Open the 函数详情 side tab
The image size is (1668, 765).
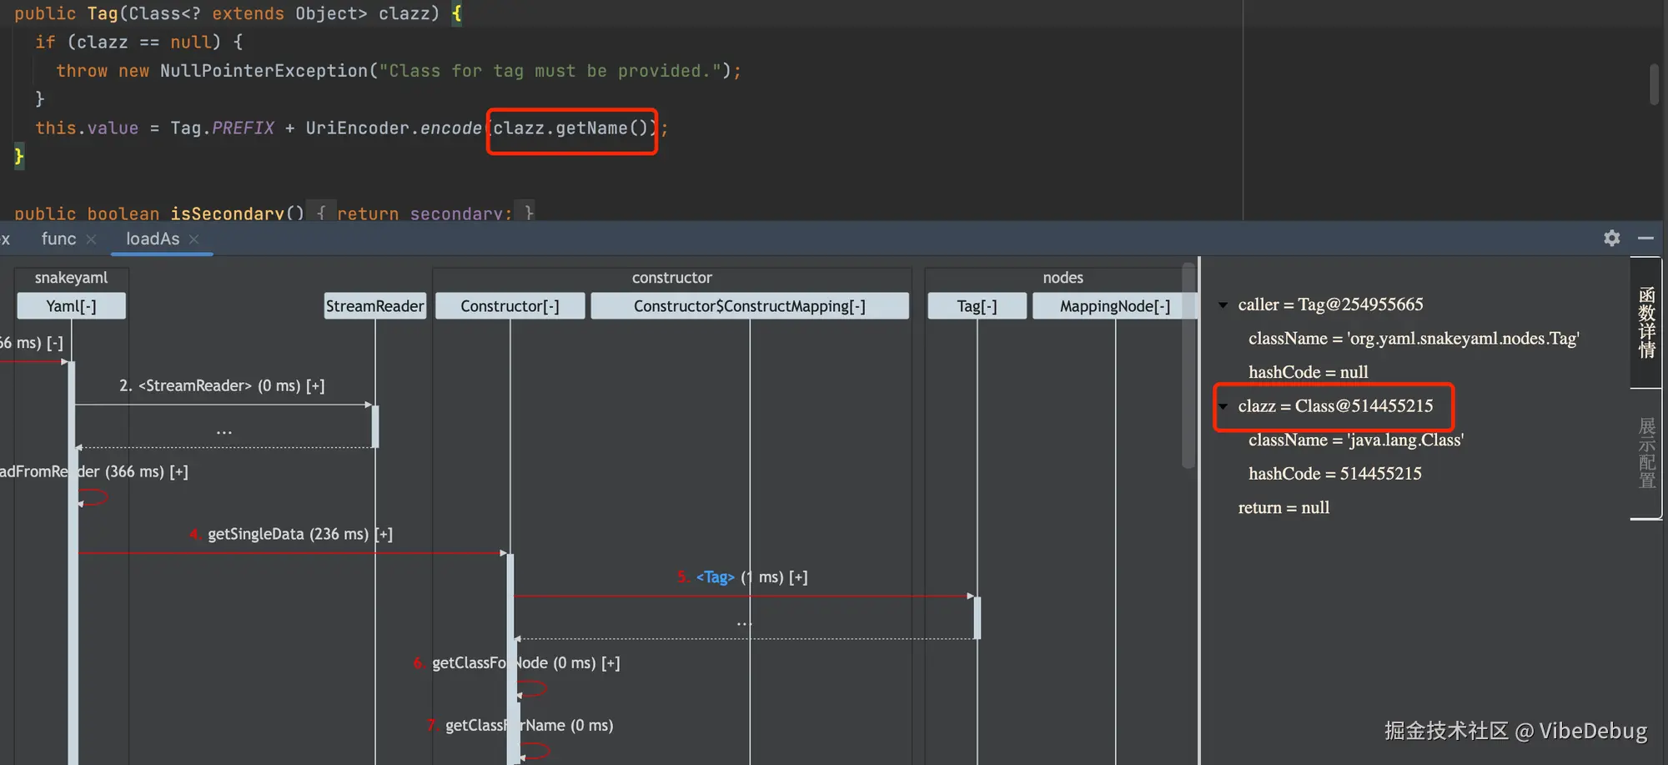1646,323
